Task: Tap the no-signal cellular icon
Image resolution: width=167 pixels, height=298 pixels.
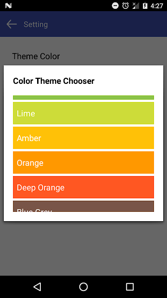Action: pyautogui.click(x=135, y=6)
